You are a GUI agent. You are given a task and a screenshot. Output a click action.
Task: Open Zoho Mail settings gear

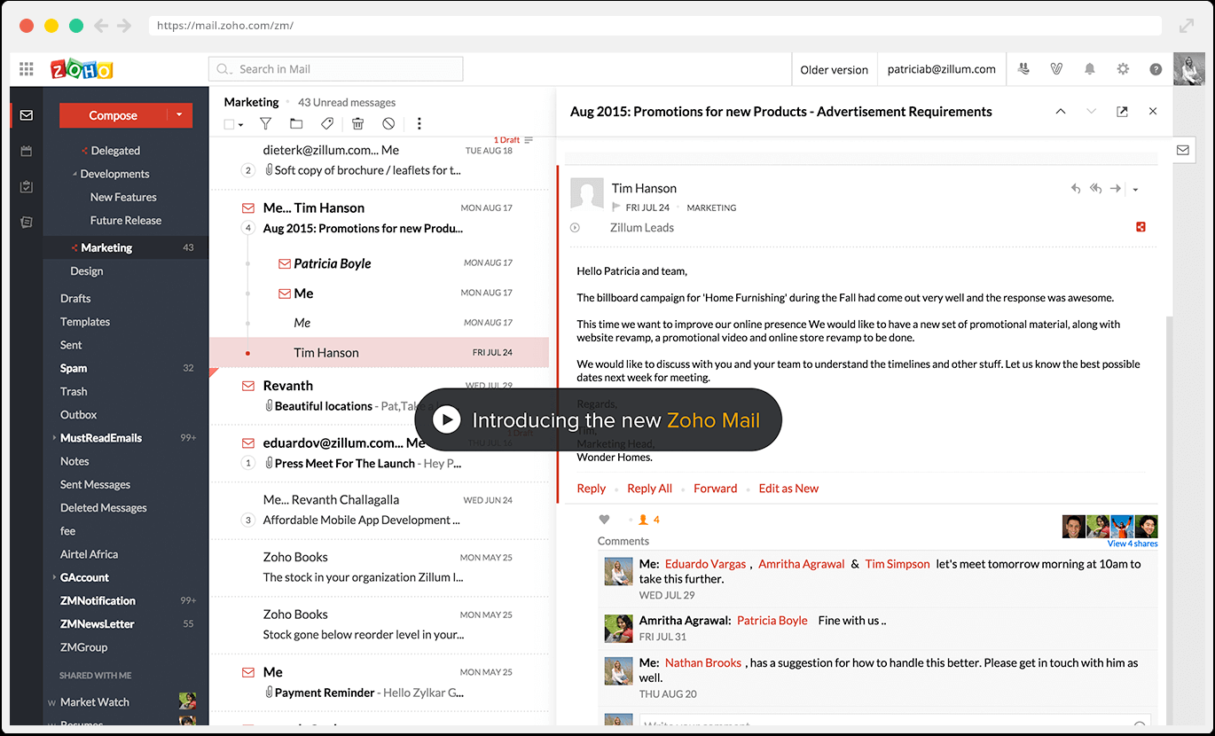(x=1123, y=68)
